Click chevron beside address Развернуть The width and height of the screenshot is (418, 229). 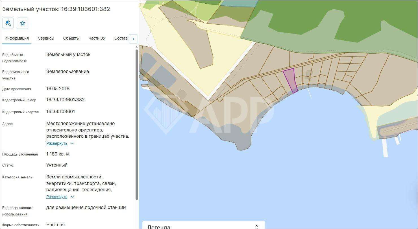[72, 143]
